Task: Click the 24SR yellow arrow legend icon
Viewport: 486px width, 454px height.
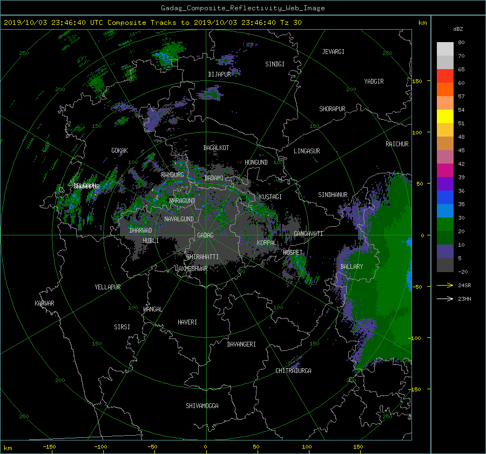Action: (x=445, y=286)
